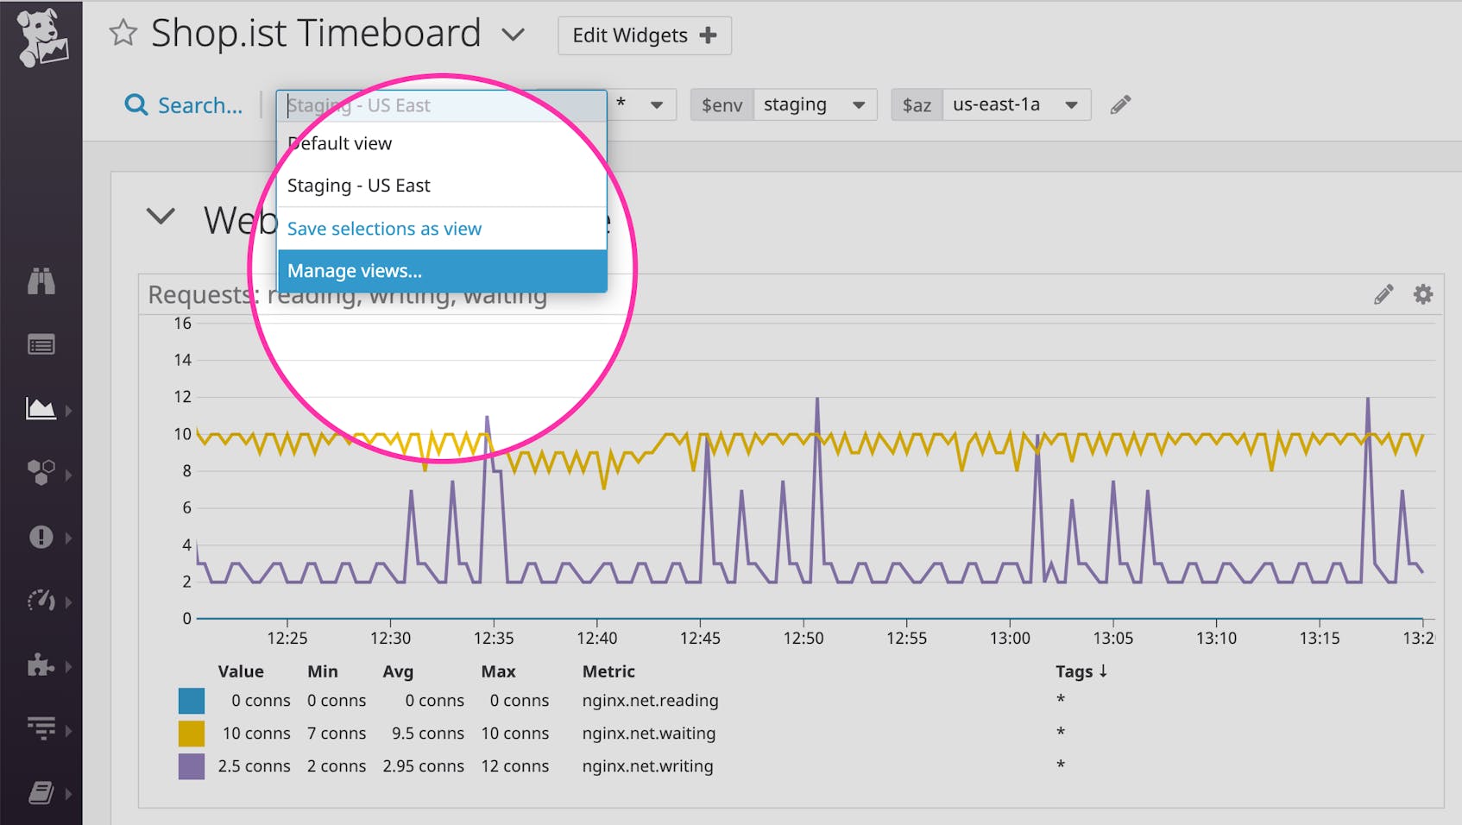Click the pencil icon to edit the widget
Image resolution: width=1462 pixels, height=825 pixels.
click(x=1382, y=294)
